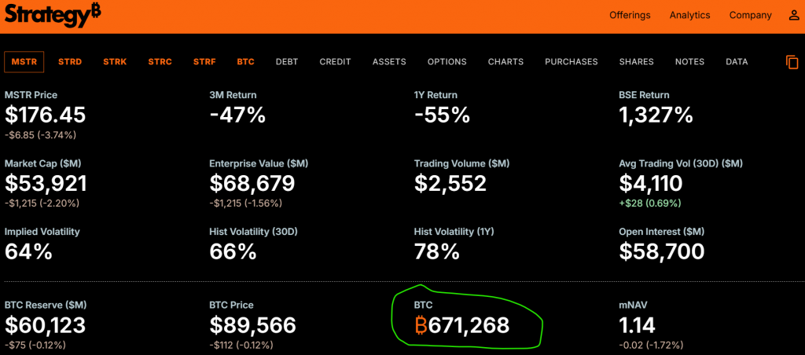Click the BTC Price change -$112 (-0.12%)
Screen dimensions: 805x355
[241, 346]
